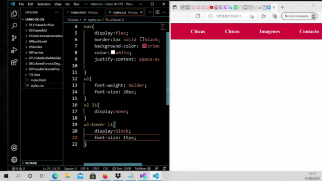Open the File menu

[x=21, y=4]
